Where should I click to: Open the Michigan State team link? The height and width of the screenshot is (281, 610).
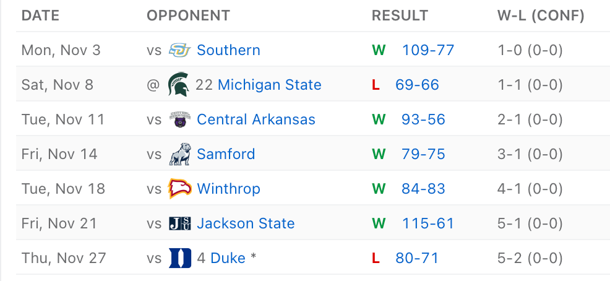[x=269, y=85]
